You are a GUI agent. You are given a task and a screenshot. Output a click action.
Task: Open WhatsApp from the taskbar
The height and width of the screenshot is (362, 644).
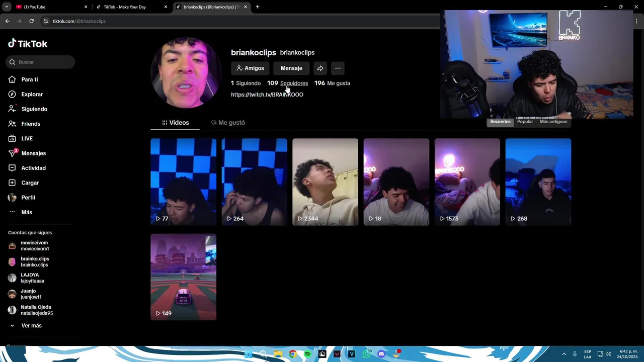[367, 354]
